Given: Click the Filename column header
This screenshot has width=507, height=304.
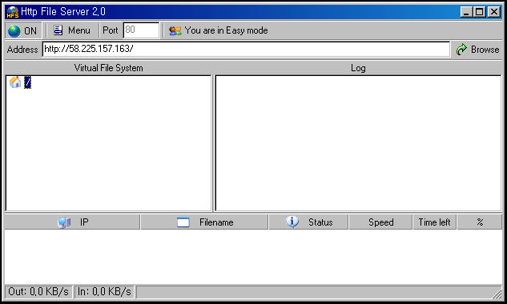Looking at the screenshot, I should click(204, 222).
